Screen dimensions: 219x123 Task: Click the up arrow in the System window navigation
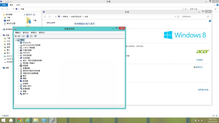(56, 17)
